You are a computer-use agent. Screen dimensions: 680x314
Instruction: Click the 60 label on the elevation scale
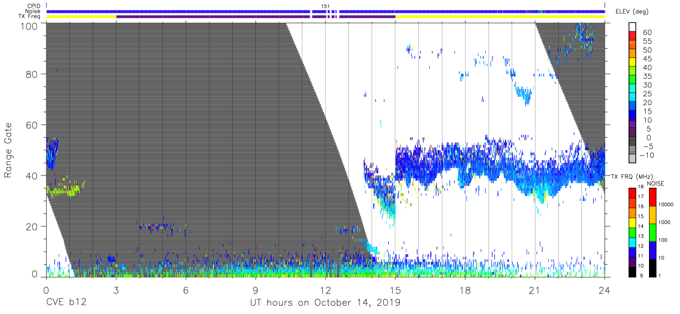click(x=647, y=32)
